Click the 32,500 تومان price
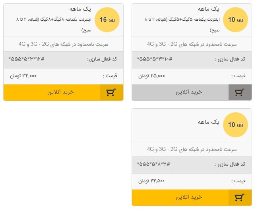 point(152,181)
